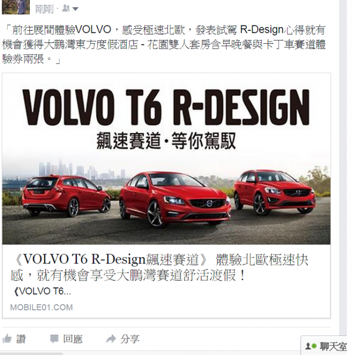The image size is (358, 355).
Task: Click the green online status dot
Action: (314, 346)
